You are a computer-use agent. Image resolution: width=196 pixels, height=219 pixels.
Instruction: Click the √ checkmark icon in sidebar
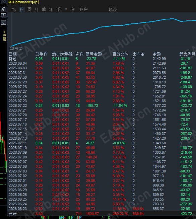point(3,22)
